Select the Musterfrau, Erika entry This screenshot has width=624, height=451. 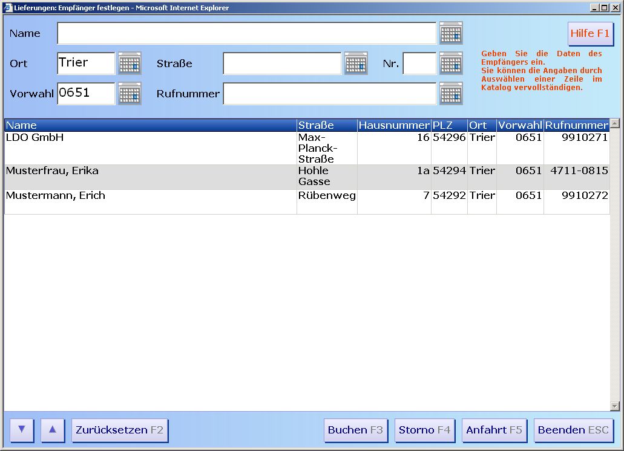coord(150,177)
